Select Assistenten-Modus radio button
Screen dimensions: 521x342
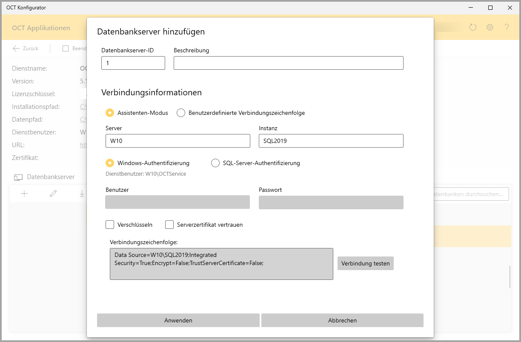[x=110, y=113]
